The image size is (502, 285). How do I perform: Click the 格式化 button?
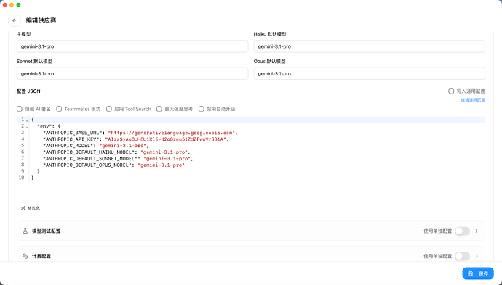click(31, 208)
